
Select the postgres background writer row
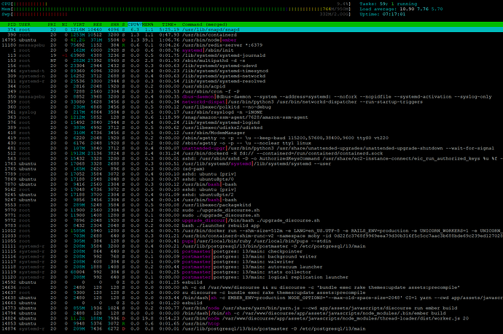coord(251,257)
